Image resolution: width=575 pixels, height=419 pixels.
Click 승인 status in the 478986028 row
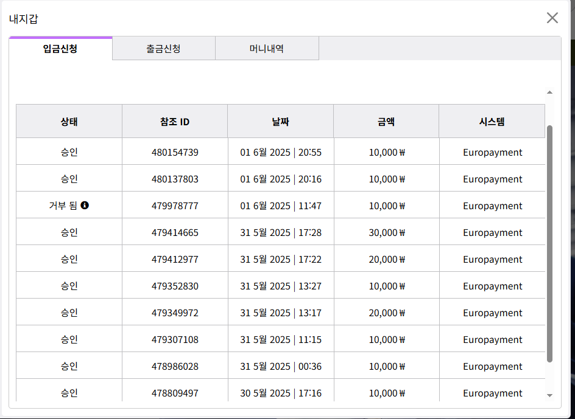coord(69,366)
